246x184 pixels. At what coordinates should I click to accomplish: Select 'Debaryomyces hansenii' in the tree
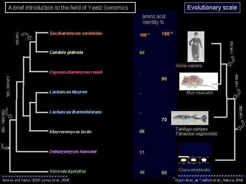73,151
